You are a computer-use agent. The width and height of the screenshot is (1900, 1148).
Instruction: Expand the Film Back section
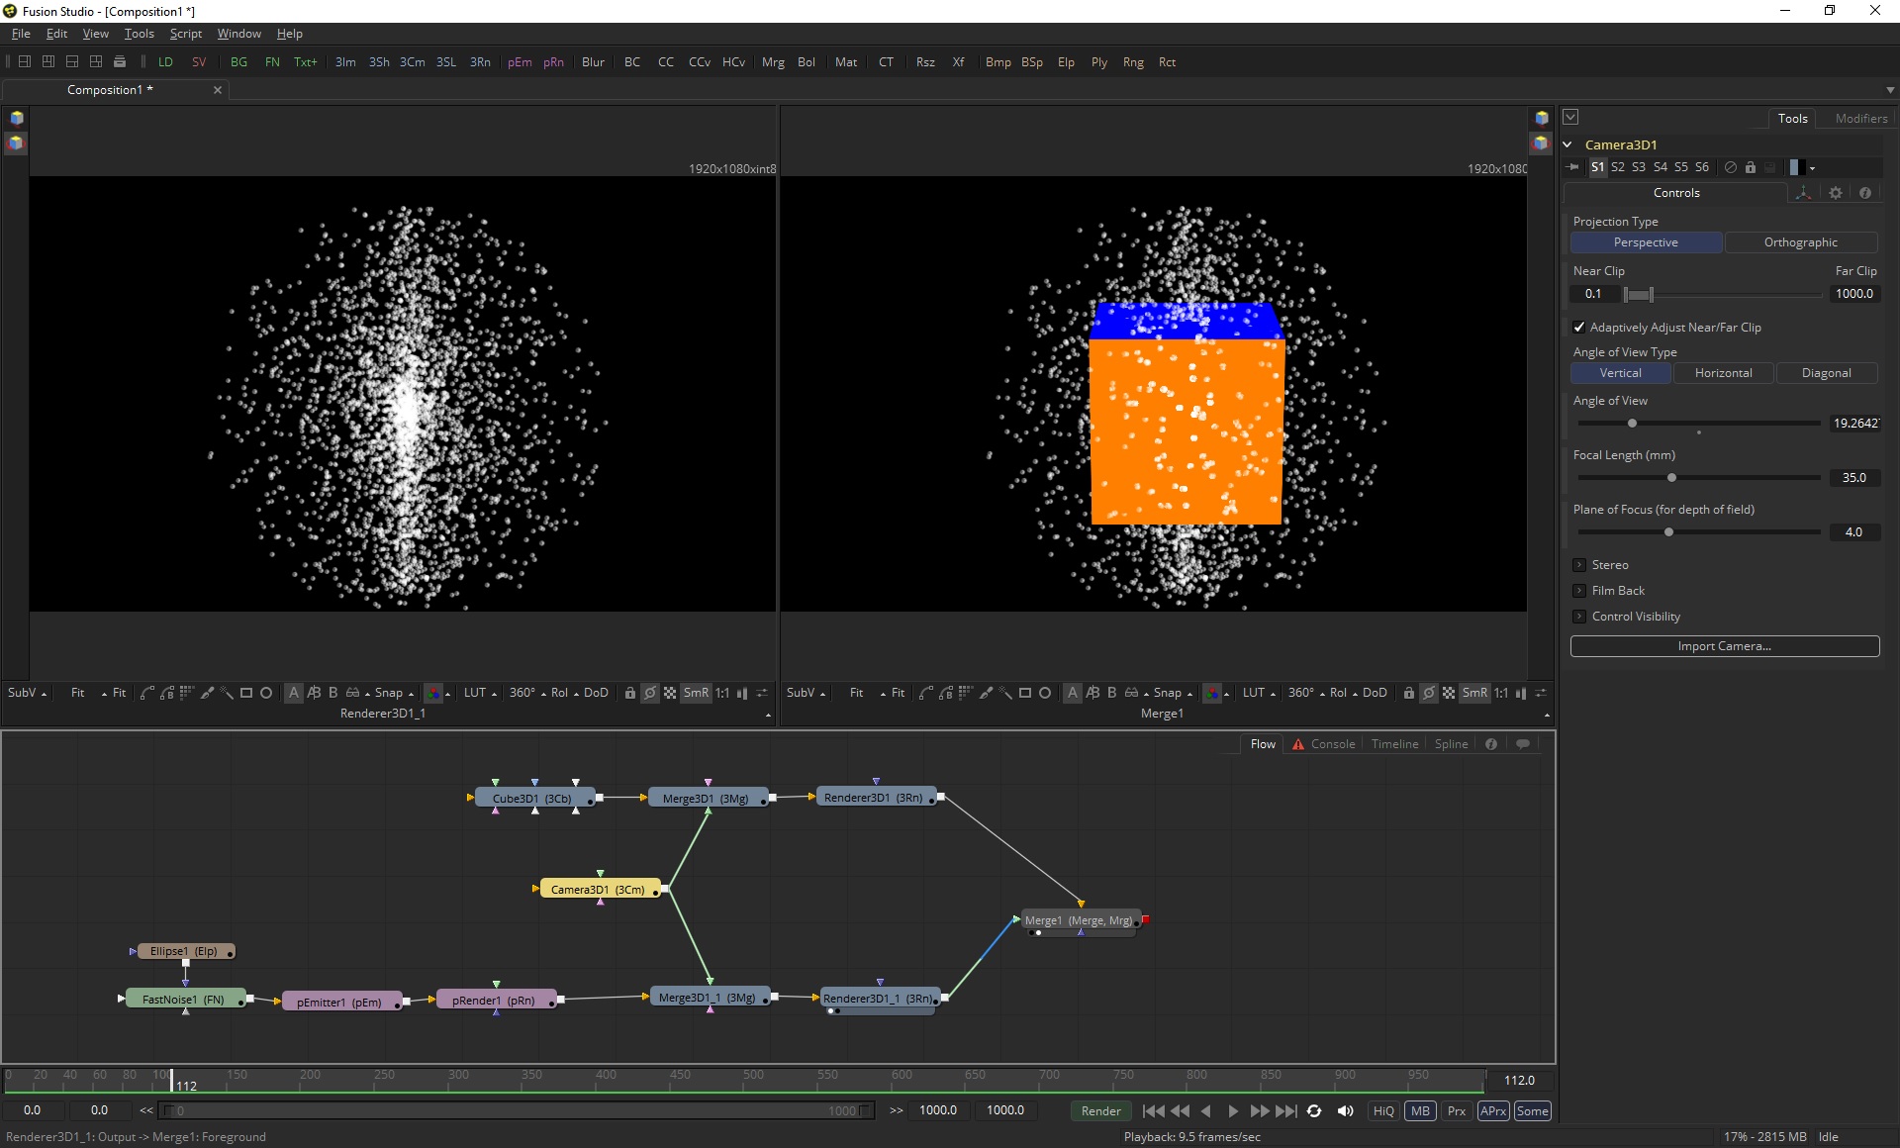1579,591
